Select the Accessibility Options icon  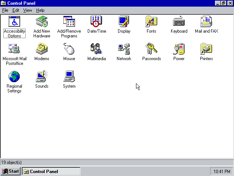(x=14, y=21)
